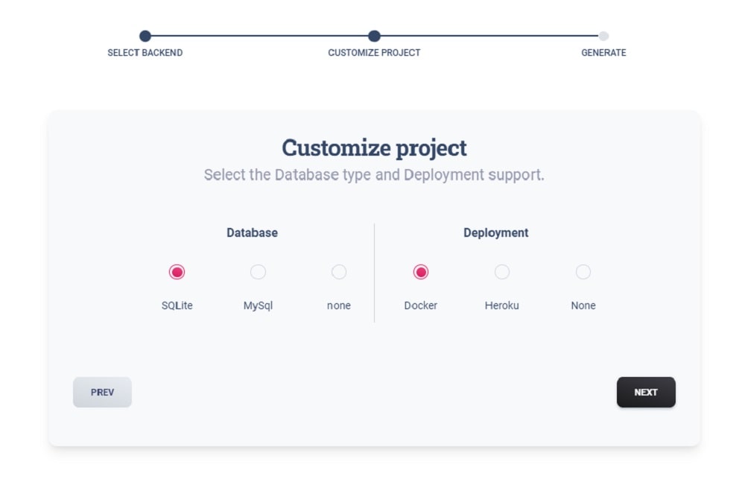This screenshot has width=745, height=479.
Task: Click the Generate step dot
Action: coord(603,36)
